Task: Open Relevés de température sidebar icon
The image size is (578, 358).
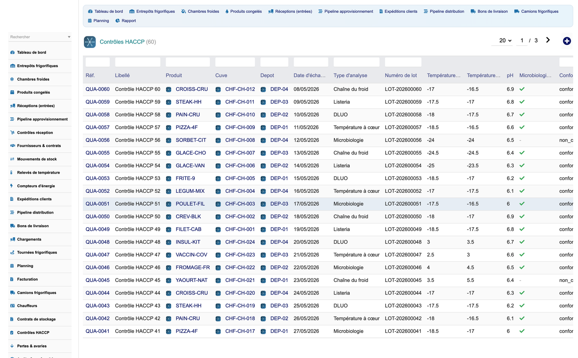Action: (12, 173)
